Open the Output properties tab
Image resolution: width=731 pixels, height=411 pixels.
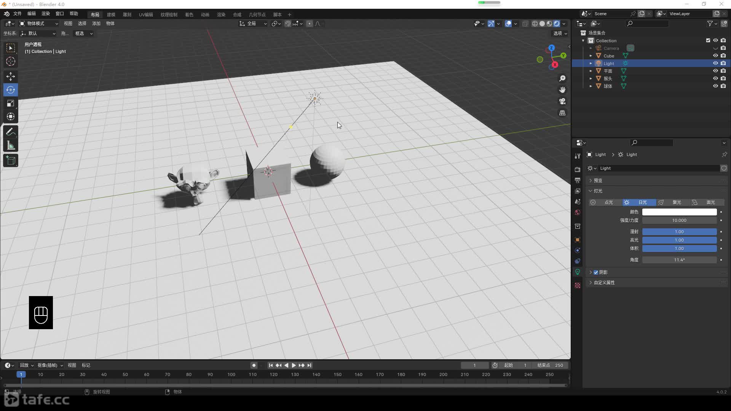tap(578, 180)
